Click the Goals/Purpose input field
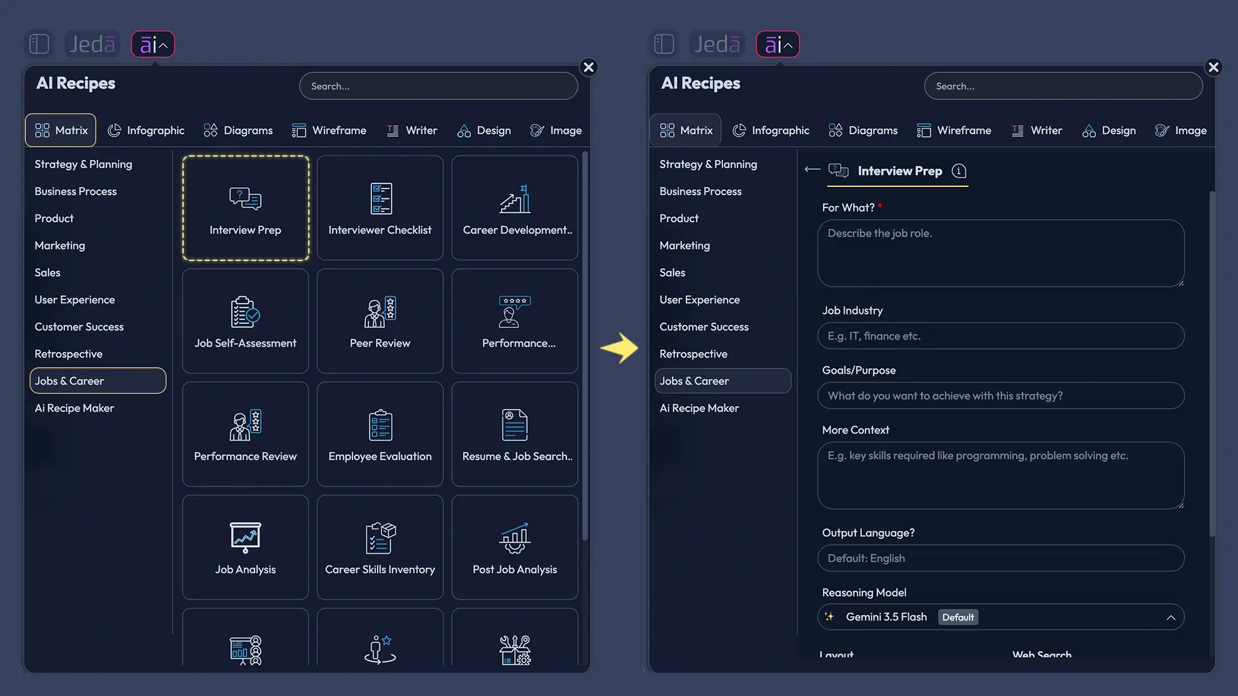 1001,396
